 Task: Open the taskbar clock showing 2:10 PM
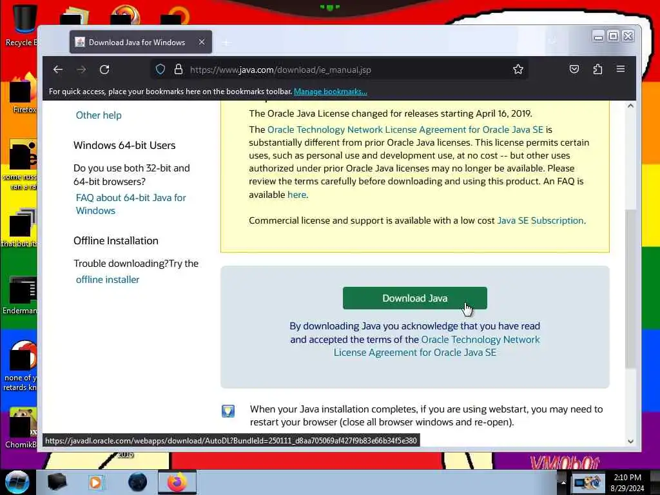(627, 482)
